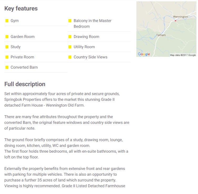The image size is (198, 194).
Task: Click the yellow bullet by Balcony in the Master Bedroom
Action: [70, 21]
